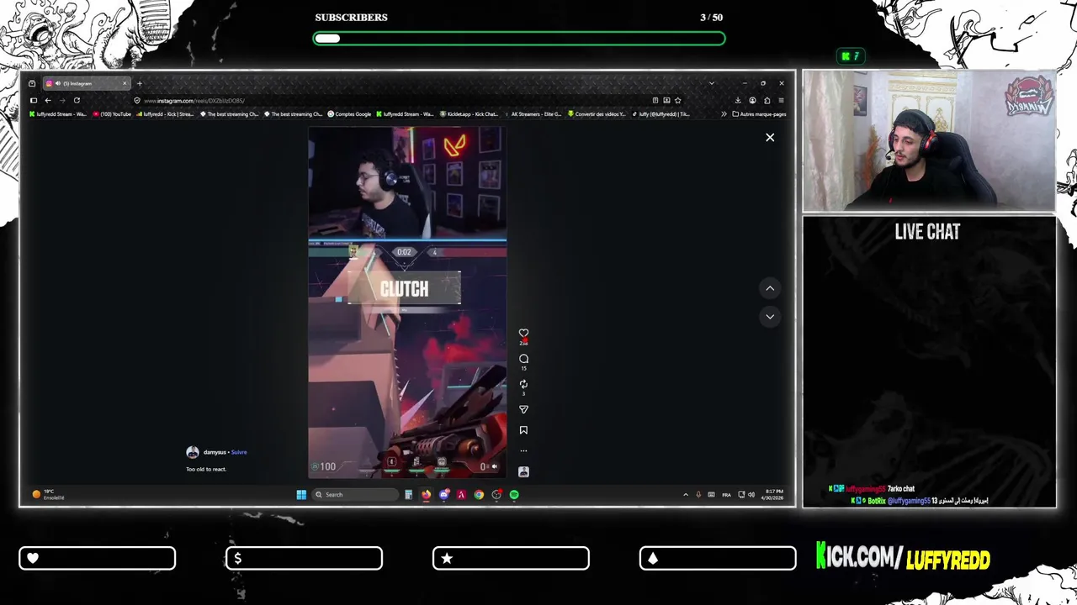Mute the reel with the speaker icon
This screenshot has width=1077, height=605.
[x=495, y=466]
